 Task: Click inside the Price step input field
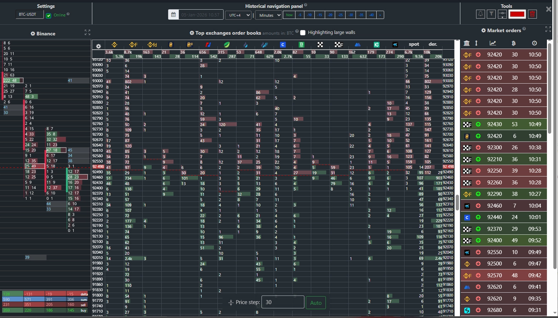point(283,302)
